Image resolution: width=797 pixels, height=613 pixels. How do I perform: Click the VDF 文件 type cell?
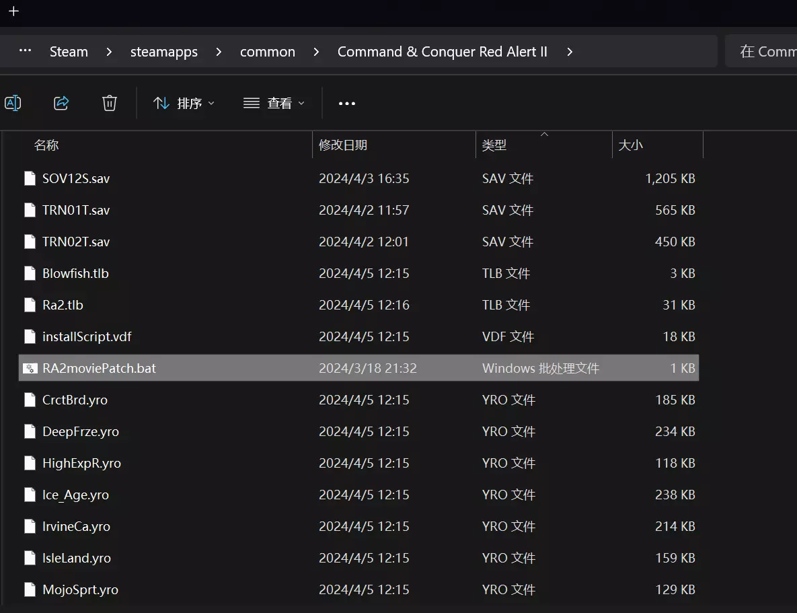[x=508, y=336]
